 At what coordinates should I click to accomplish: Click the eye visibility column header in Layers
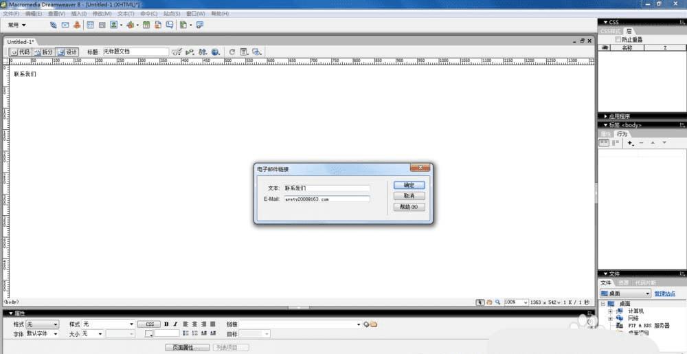pyautogui.click(x=605, y=47)
